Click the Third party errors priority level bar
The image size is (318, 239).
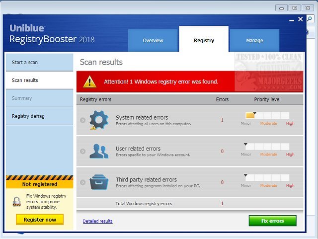267,177
